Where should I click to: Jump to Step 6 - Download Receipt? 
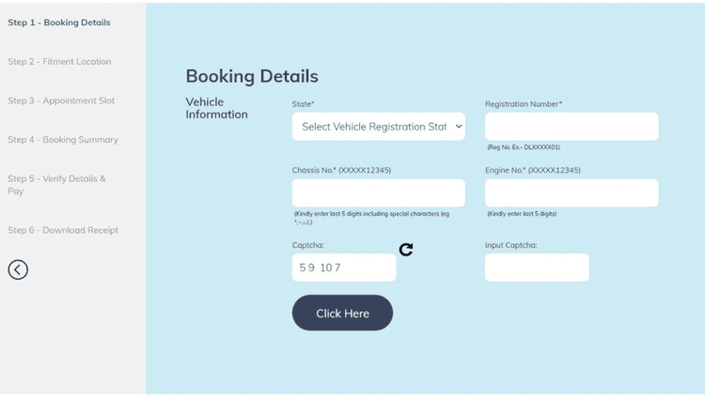point(63,230)
